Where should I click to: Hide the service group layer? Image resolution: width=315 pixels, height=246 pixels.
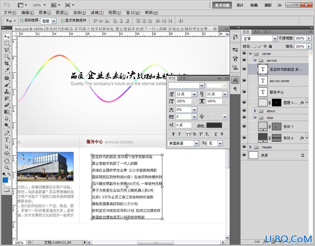pos(244,60)
